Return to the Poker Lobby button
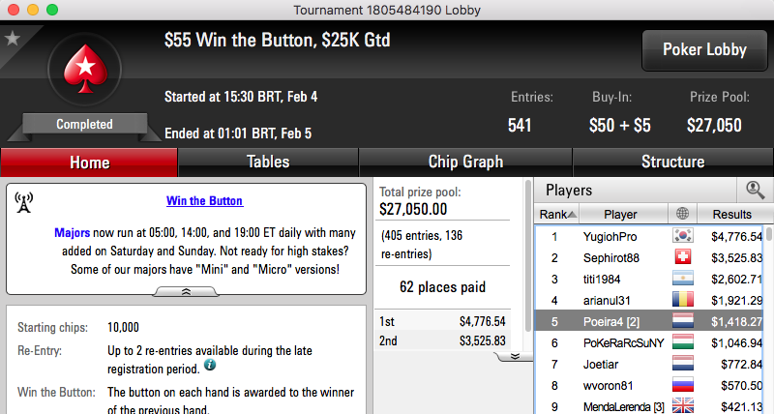The image size is (774, 414). pyautogui.click(x=704, y=50)
